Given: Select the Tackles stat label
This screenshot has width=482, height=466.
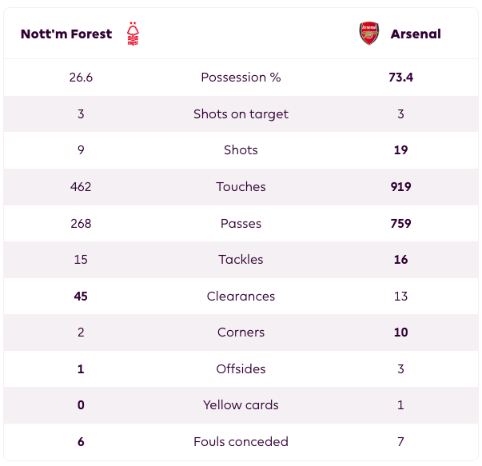Looking at the screenshot, I should (x=241, y=260).
